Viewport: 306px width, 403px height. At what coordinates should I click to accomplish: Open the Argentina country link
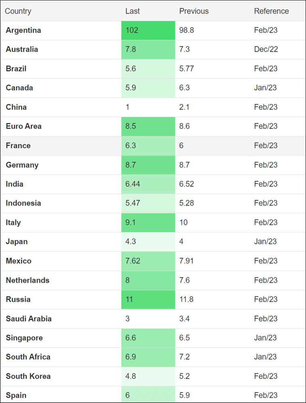(23, 30)
